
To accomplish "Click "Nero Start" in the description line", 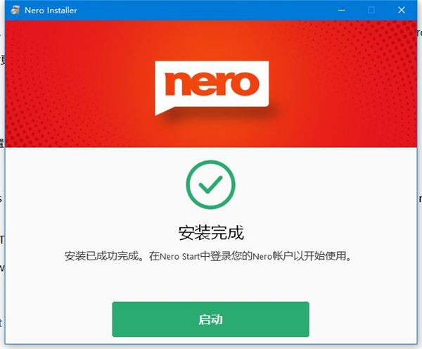I will tap(180, 256).
